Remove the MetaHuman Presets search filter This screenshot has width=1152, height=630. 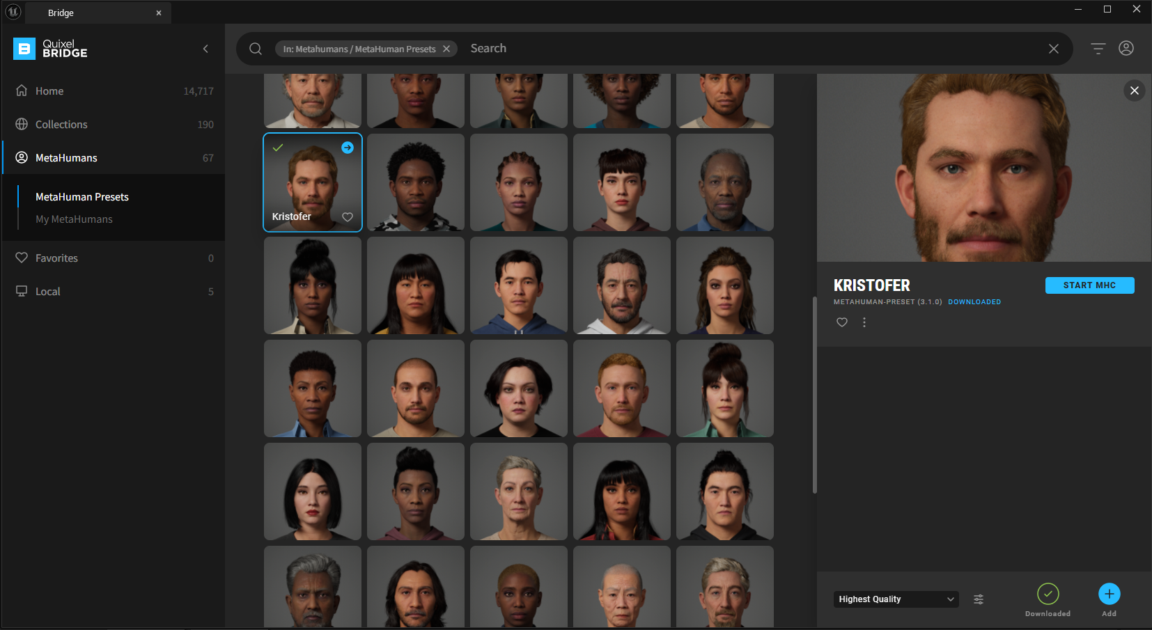coord(446,49)
